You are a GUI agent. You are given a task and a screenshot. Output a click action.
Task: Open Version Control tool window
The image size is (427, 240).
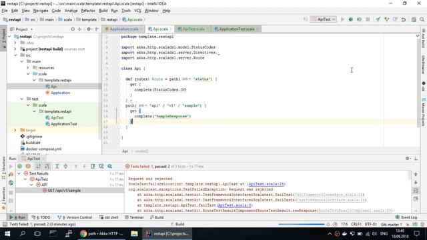(x=75, y=217)
